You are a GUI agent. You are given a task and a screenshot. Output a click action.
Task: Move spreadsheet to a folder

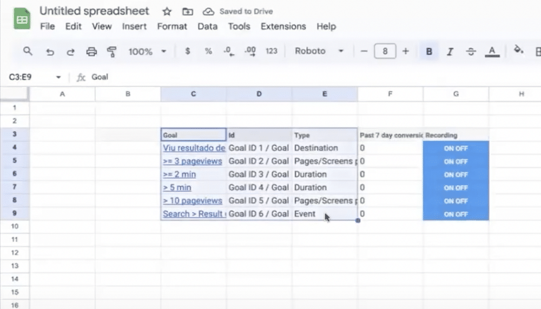pyautogui.click(x=188, y=12)
